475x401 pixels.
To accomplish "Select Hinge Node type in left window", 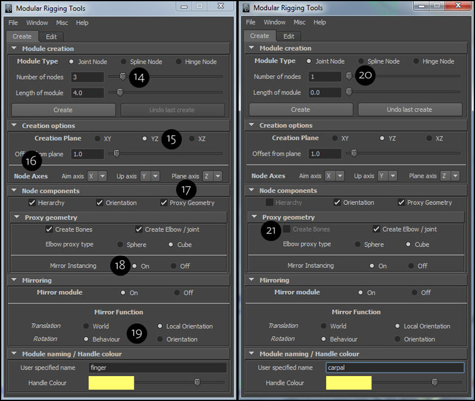I will click(x=179, y=62).
